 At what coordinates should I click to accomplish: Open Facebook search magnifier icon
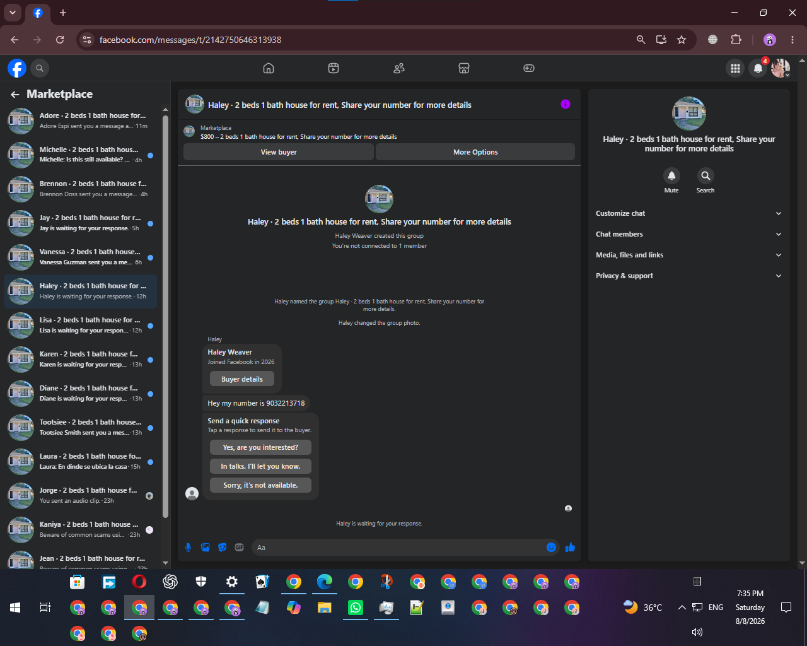tap(40, 68)
